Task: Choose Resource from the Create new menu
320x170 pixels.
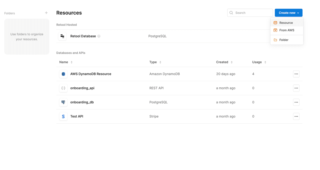Action: click(x=287, y=23)
